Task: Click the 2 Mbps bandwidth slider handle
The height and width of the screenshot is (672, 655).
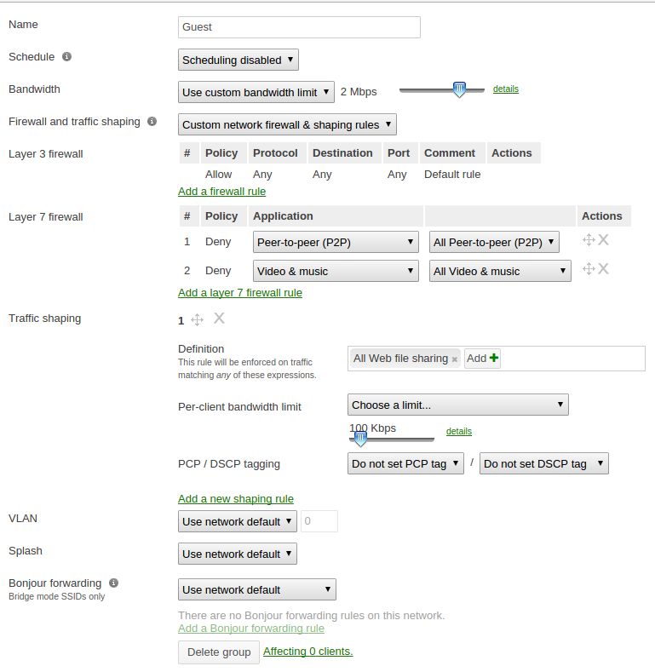Action: (x=459, y=89)
